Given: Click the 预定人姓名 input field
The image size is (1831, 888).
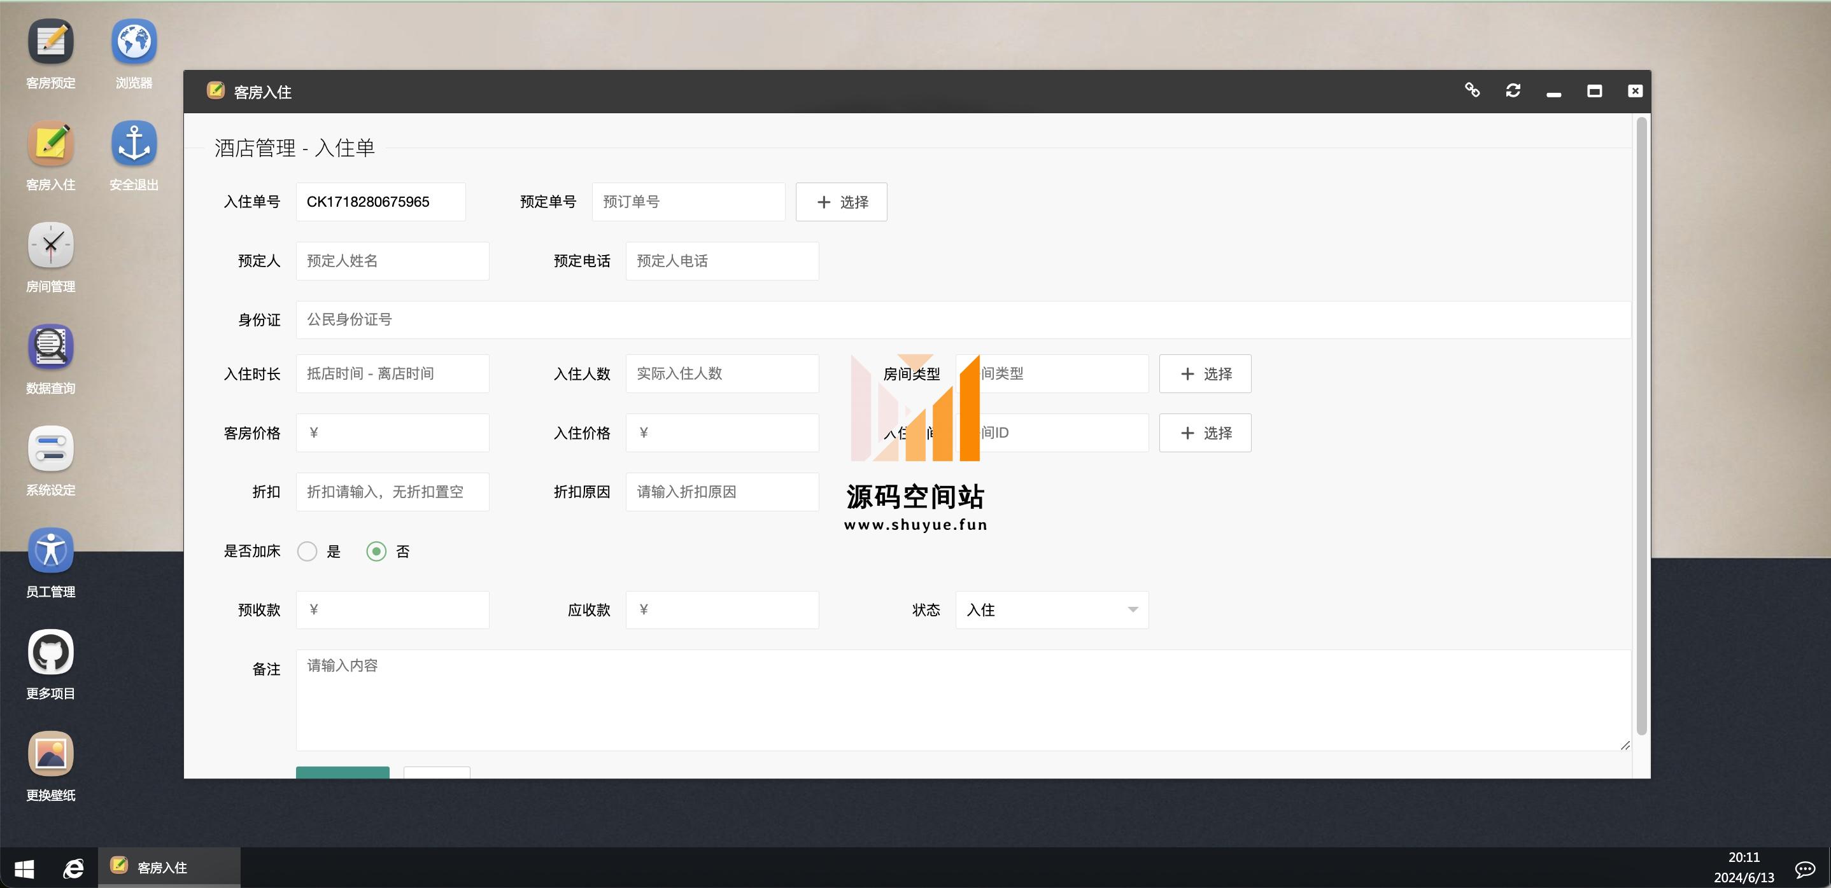Looking at the screenshot, I should pyautogui.click(x=392, y=261).
